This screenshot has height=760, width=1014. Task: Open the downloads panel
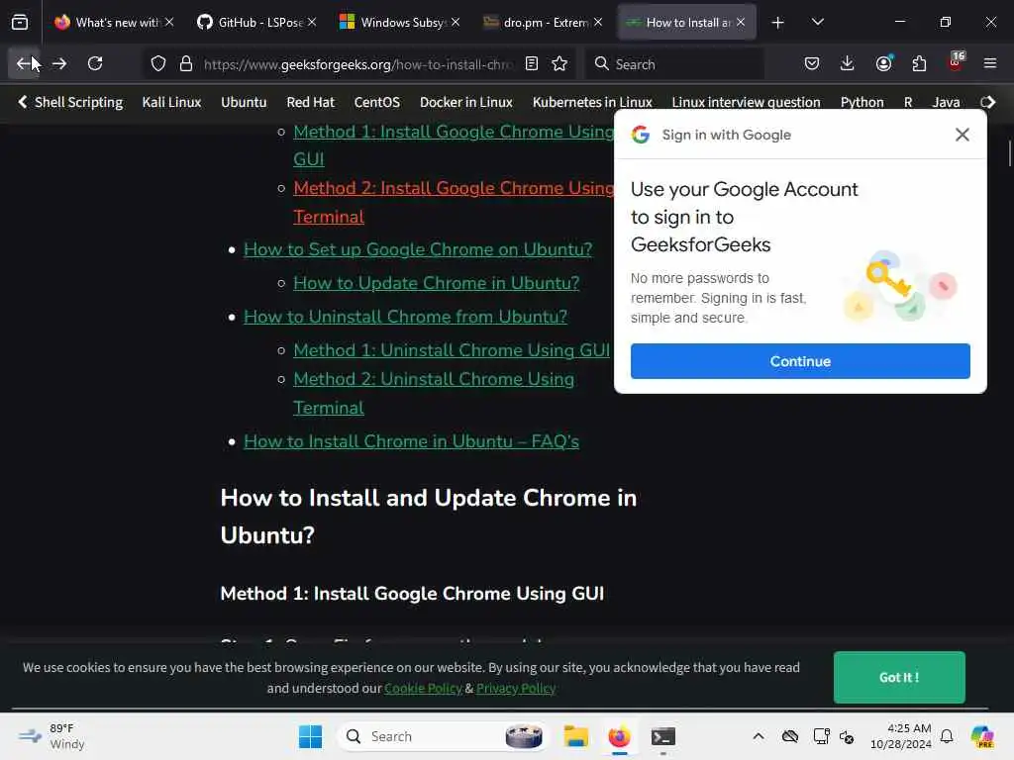pyautogui.click(x=848, y=63)
